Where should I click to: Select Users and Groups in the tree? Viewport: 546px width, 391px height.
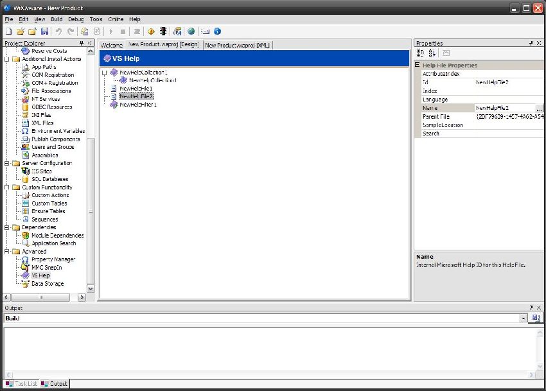pos(53,147)
